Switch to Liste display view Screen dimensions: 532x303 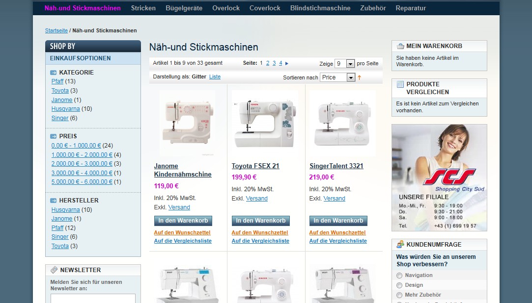pyautogui.click(x=215, y=77)
